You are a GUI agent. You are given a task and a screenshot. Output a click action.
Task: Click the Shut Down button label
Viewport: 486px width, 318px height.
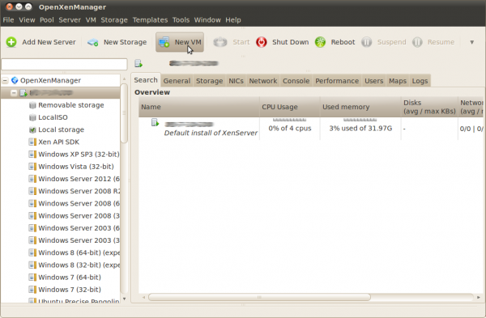(x=291, y=42)
